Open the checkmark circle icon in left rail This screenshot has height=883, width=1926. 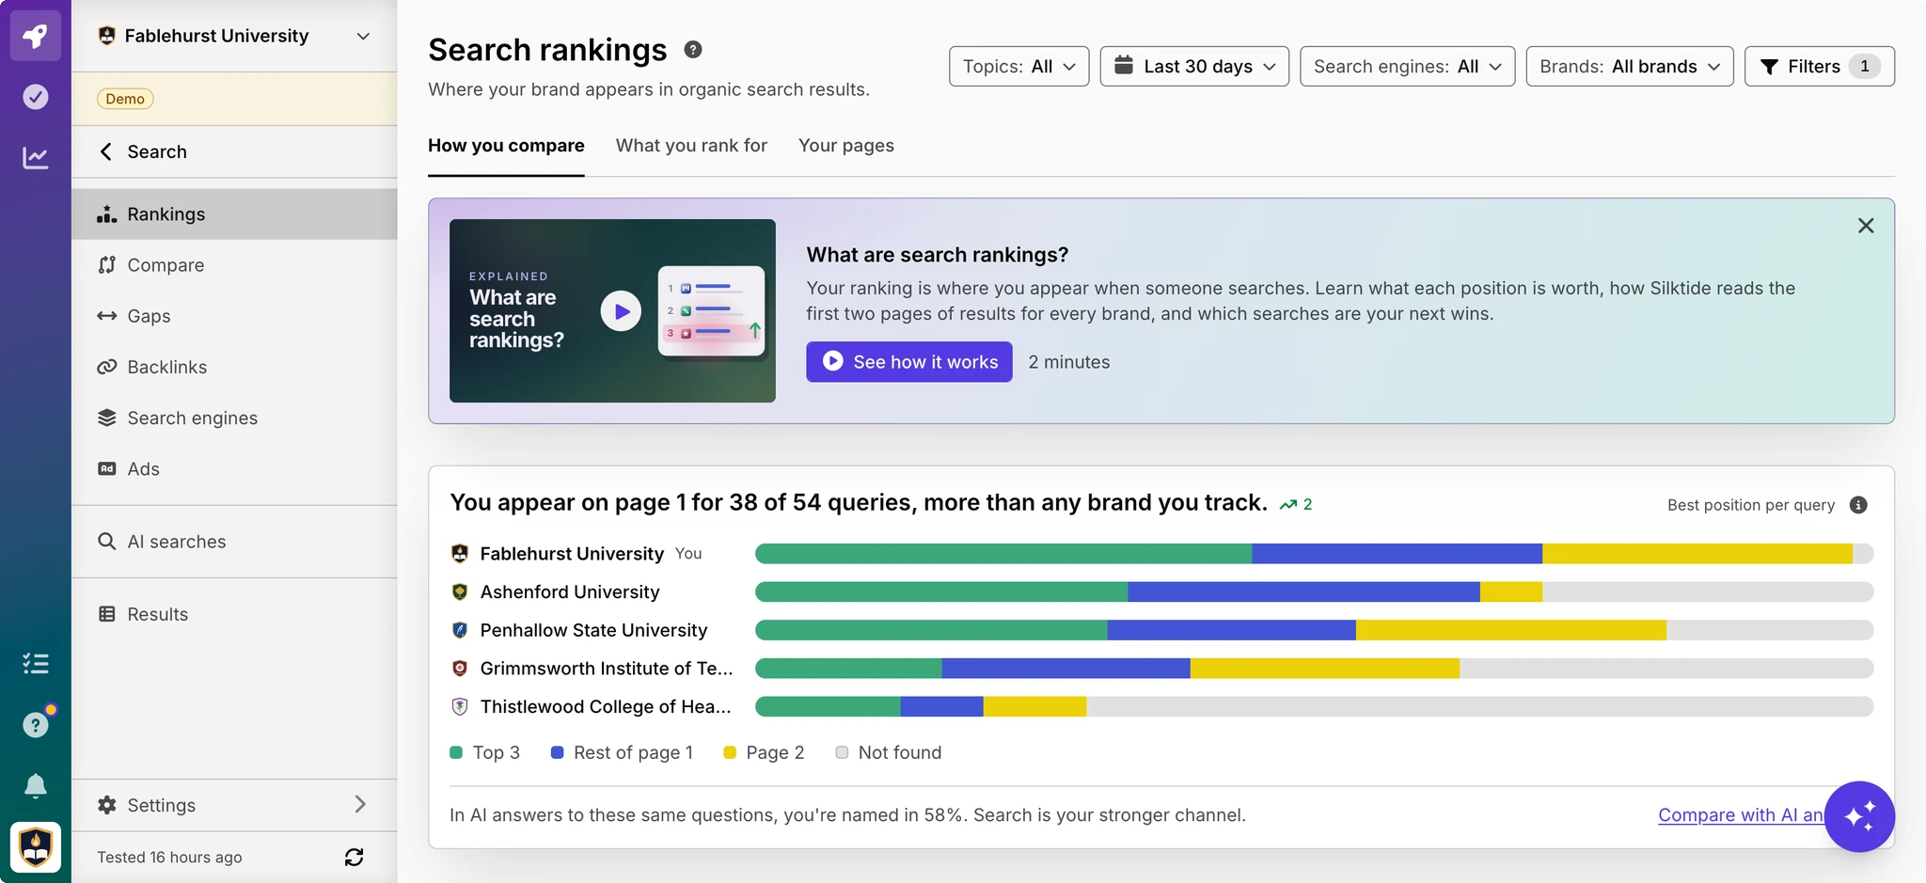tap(35, 97)
